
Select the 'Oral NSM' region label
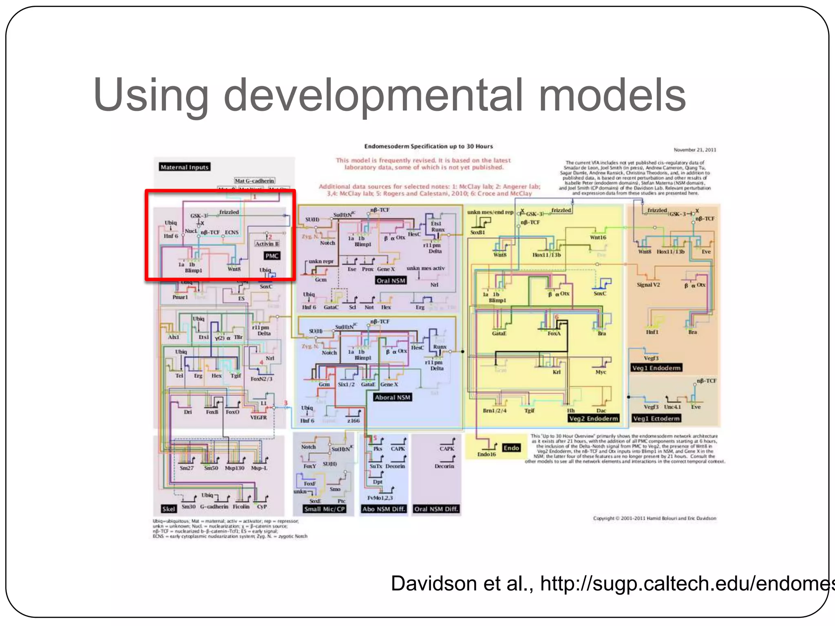click(x=391, y=280)
